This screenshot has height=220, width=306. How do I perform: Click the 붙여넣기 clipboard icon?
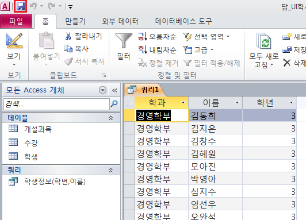[x=47, y=41]
